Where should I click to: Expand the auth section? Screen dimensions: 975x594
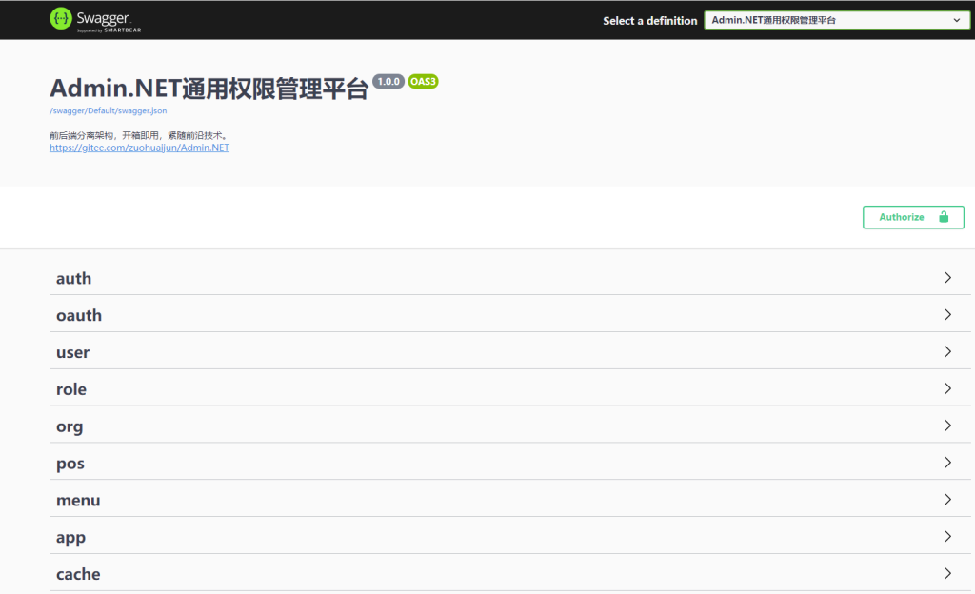pyautogui.click(x=74, y=278)
